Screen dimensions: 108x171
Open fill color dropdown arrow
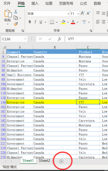[x=68, y=22]
